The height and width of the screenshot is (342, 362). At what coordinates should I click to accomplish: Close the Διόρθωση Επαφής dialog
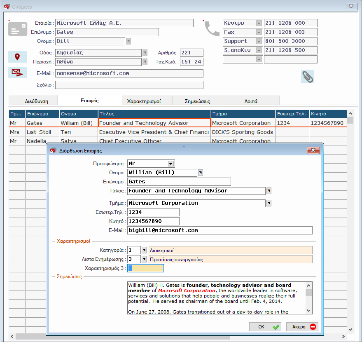click(x=313, y=150)
